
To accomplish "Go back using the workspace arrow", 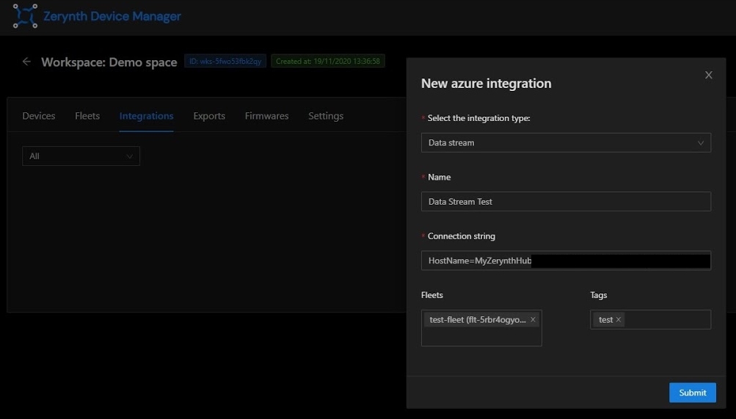I will pos(26,62).
